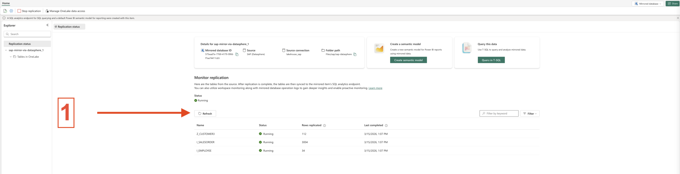The width and height of the screenshot is (680, 174).
Task: Click Stop replication in the toolbar
Action: point(29,11)
